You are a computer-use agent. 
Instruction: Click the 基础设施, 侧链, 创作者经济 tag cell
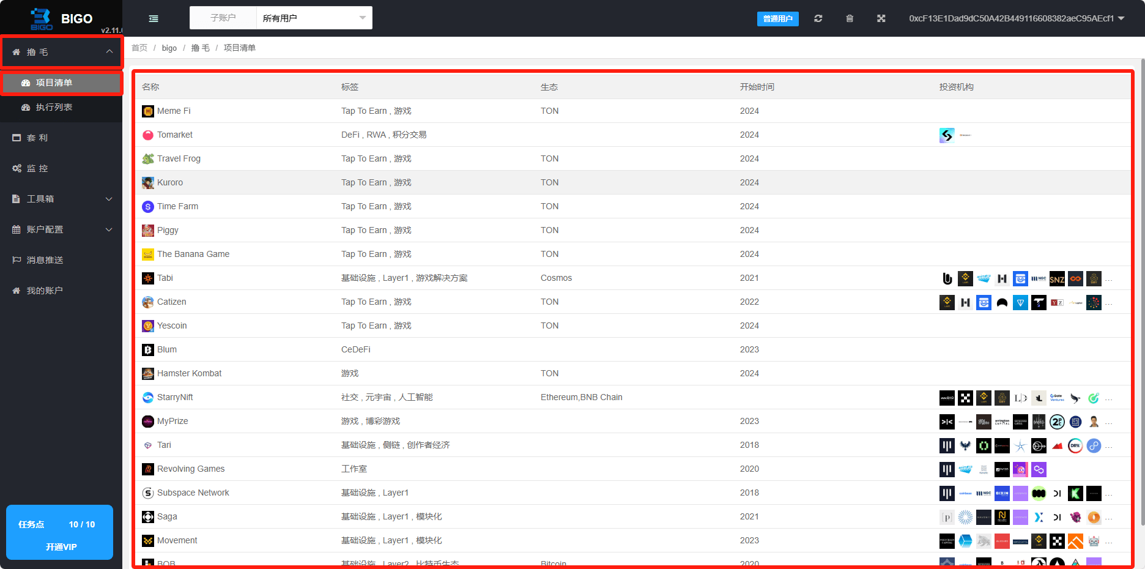(x=396, y=445)
